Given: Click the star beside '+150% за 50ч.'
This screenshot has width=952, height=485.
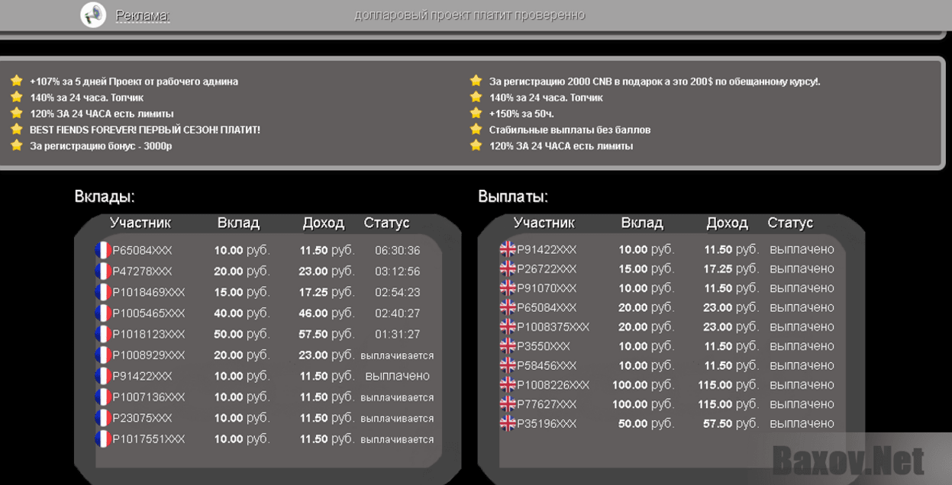Looking at the screenshot, I should tap(476, 114).
